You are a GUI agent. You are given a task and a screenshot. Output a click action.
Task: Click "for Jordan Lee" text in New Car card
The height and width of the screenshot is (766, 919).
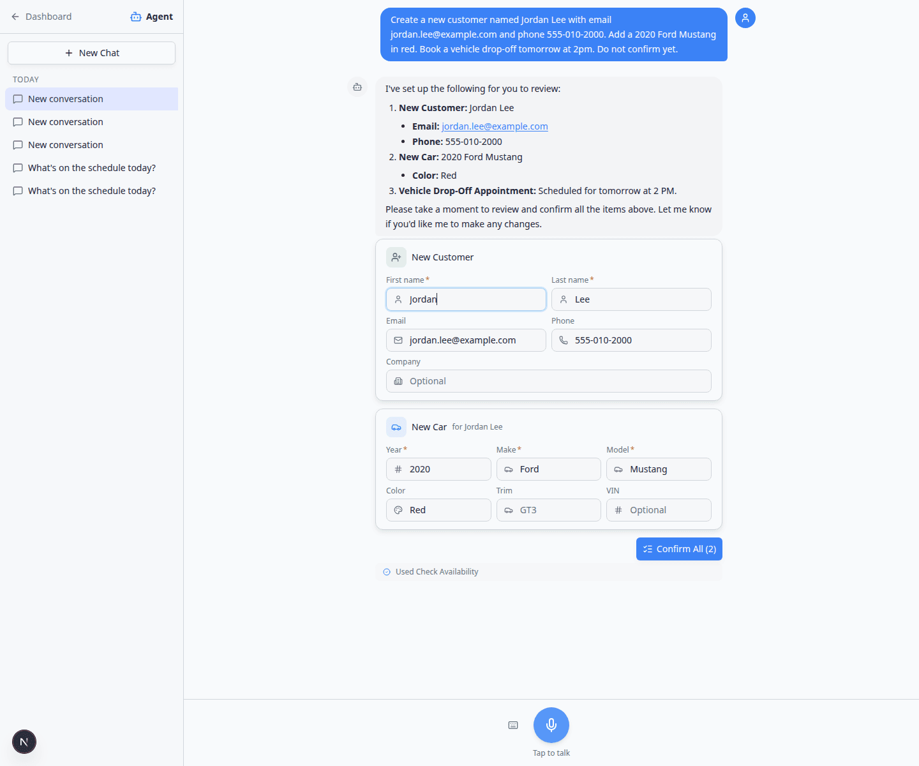coord(477,427)
